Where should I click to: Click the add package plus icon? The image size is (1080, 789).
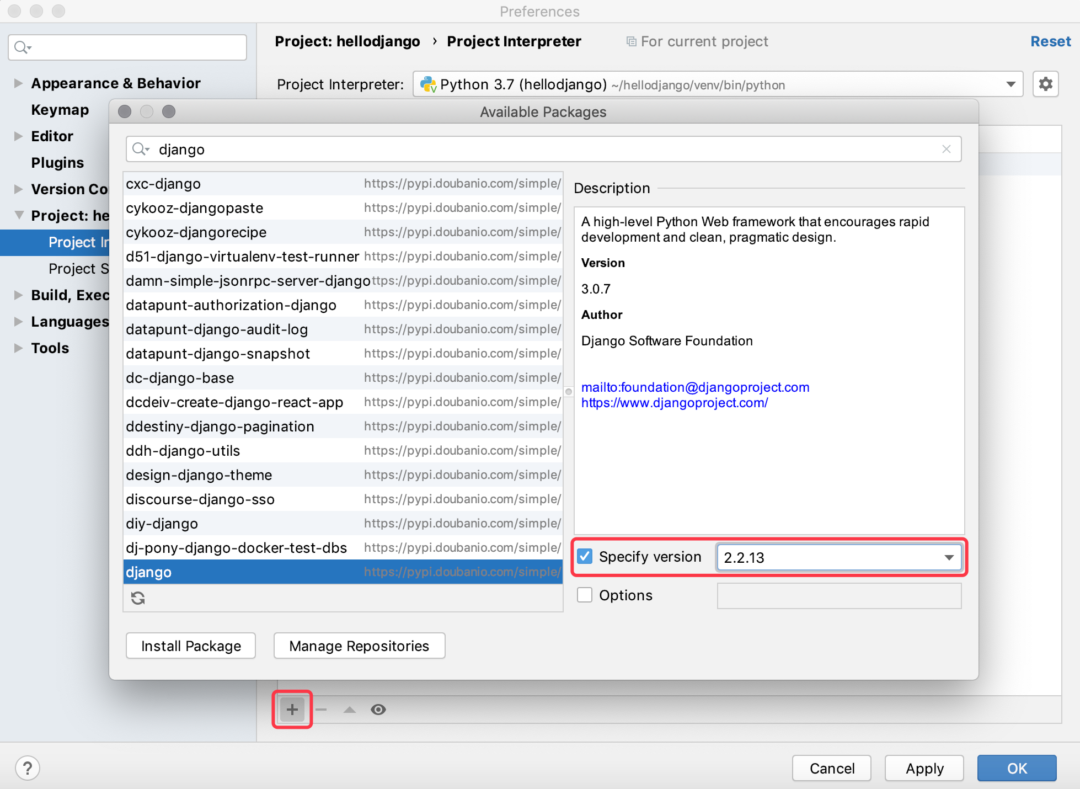pos(292,710)
